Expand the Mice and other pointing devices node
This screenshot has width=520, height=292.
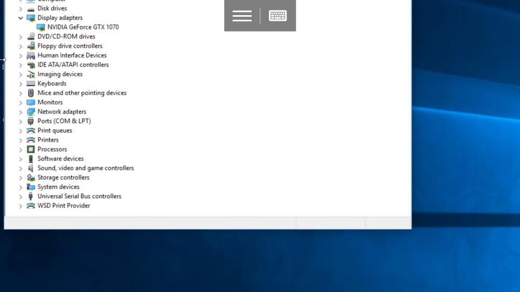point(21,93)
